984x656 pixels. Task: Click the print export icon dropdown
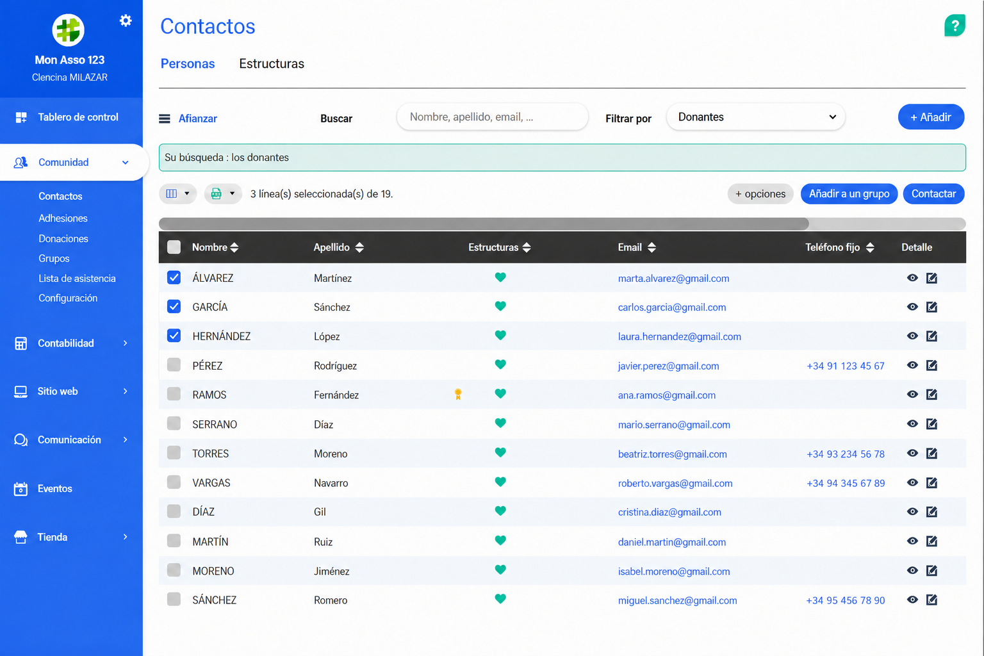223,193
